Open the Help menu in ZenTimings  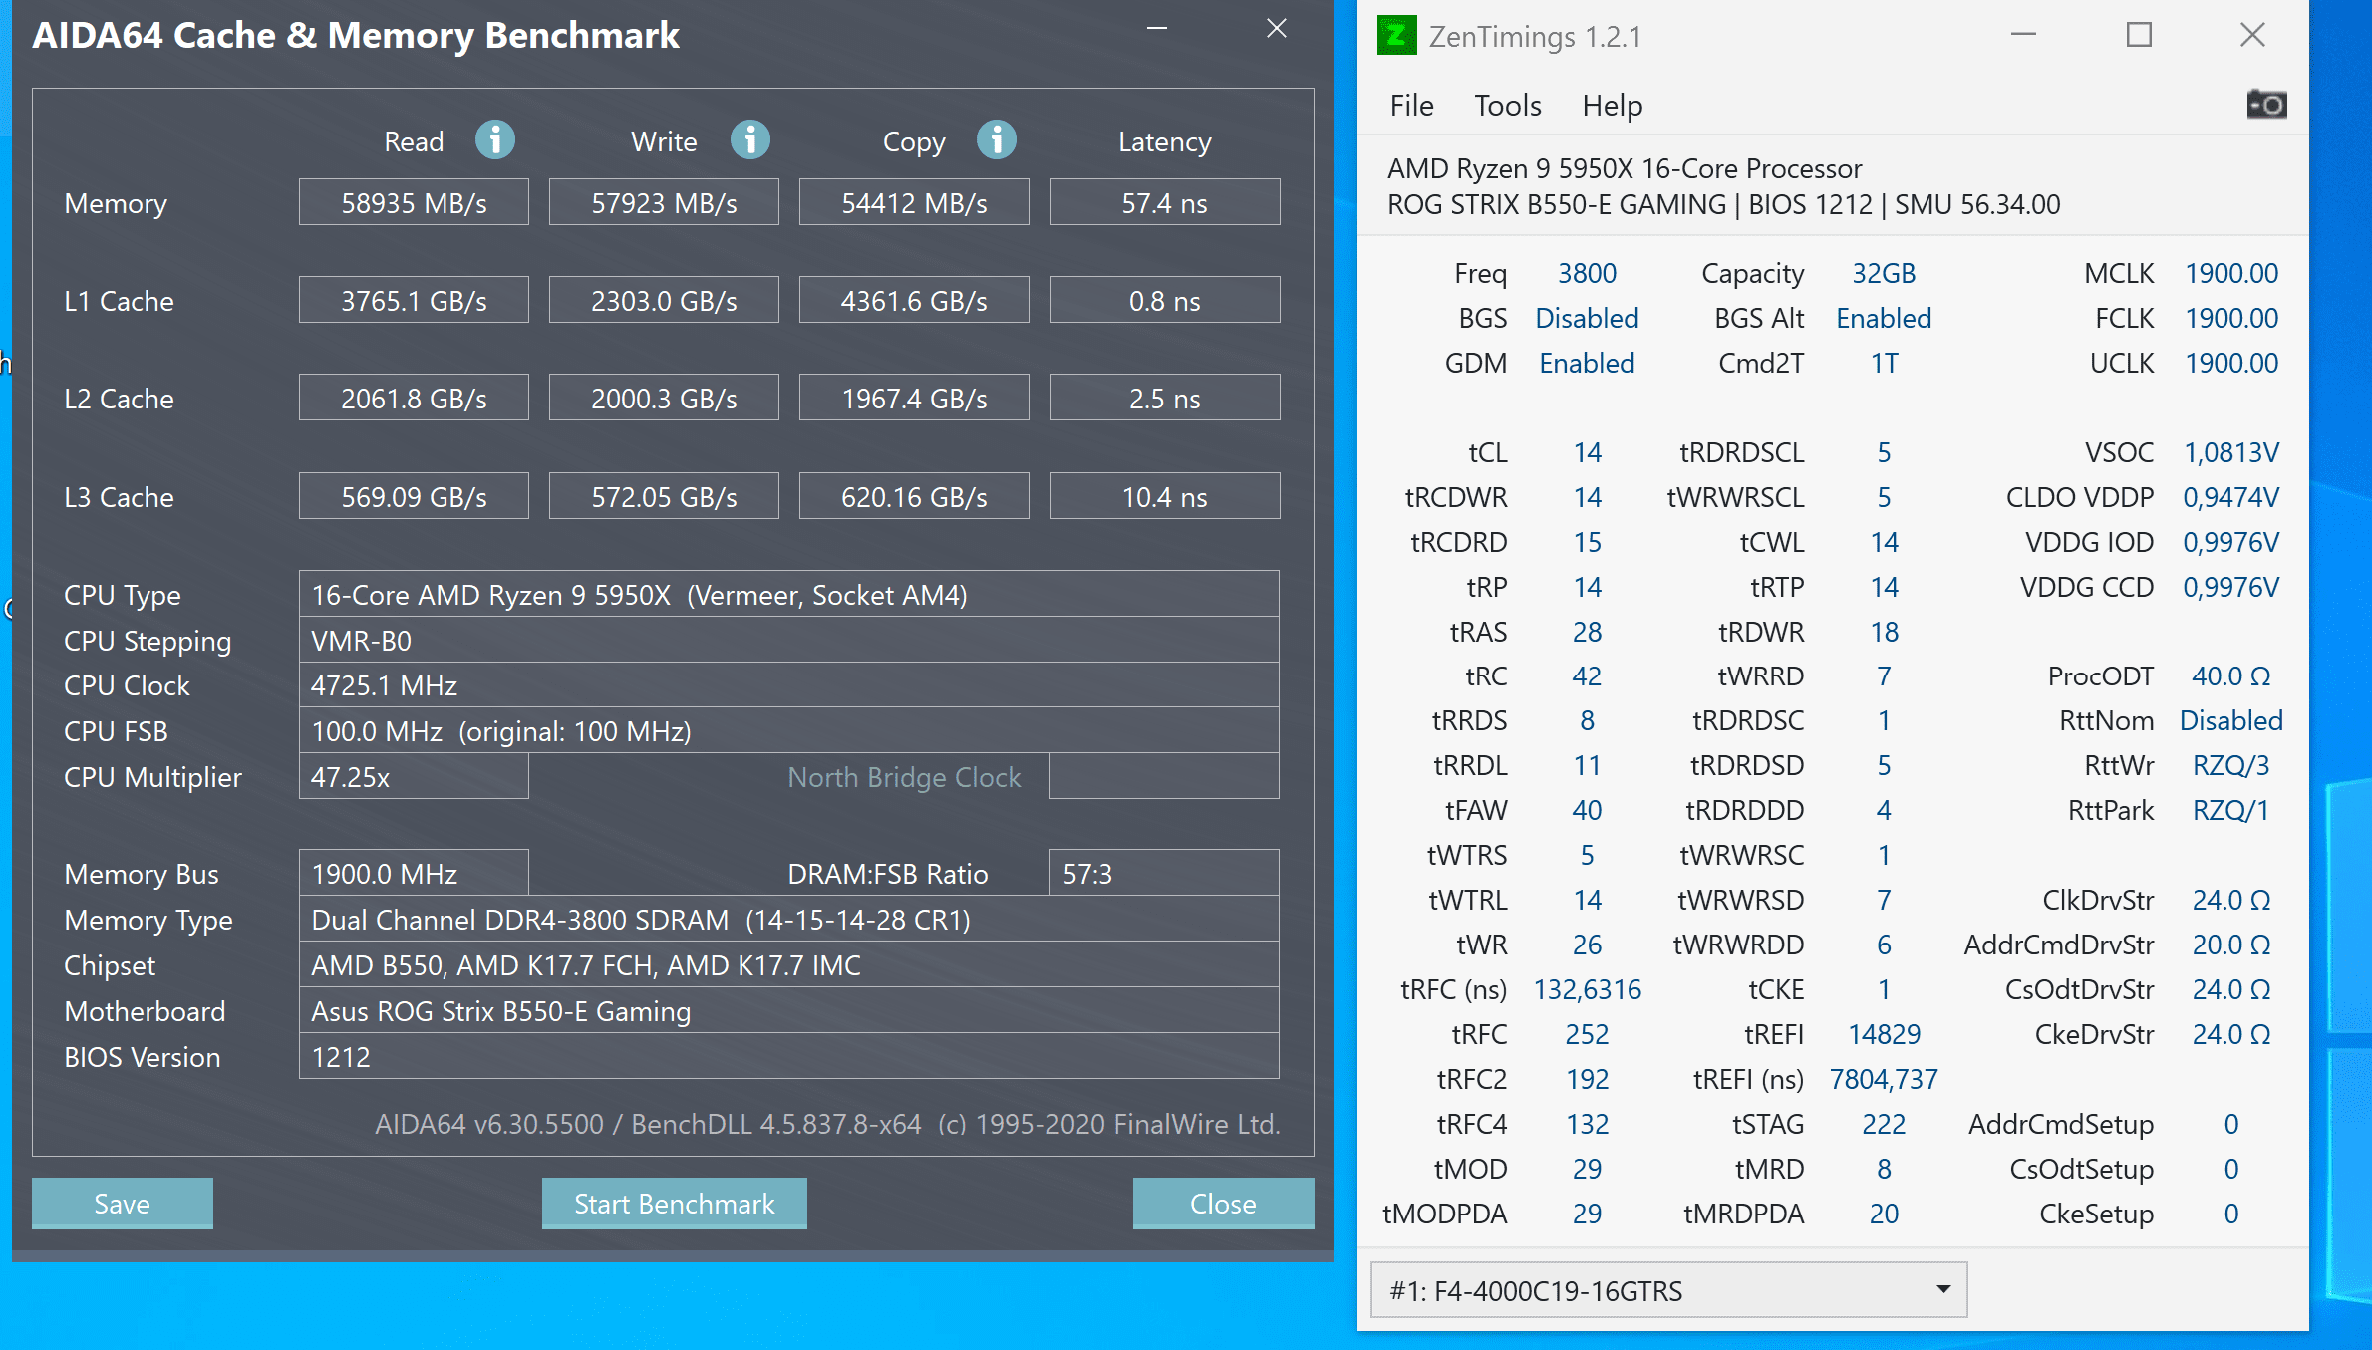tap(1612, 105)
